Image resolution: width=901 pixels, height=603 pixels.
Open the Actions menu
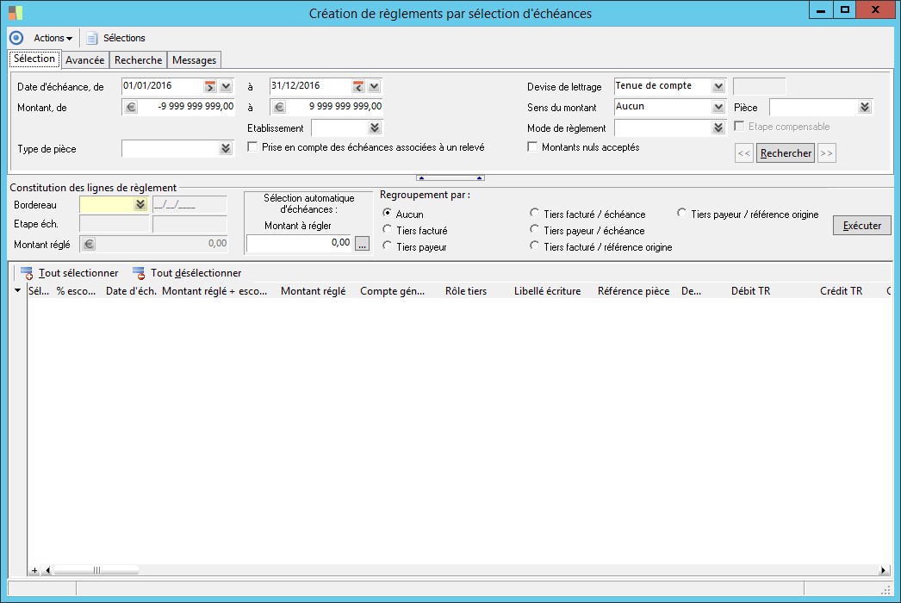(x=53, y=38)
